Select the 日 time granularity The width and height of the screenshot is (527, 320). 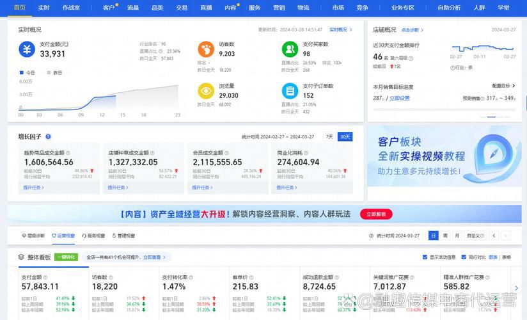[433, 236]
